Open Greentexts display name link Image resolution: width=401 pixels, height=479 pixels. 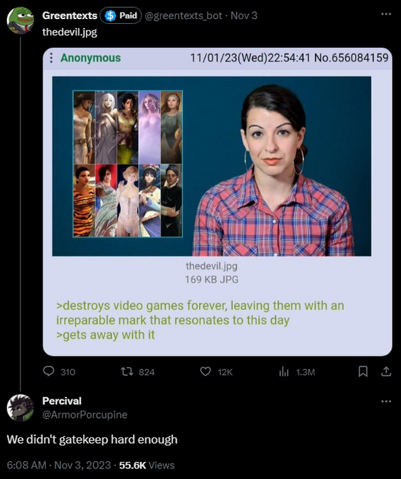point(70,15)
